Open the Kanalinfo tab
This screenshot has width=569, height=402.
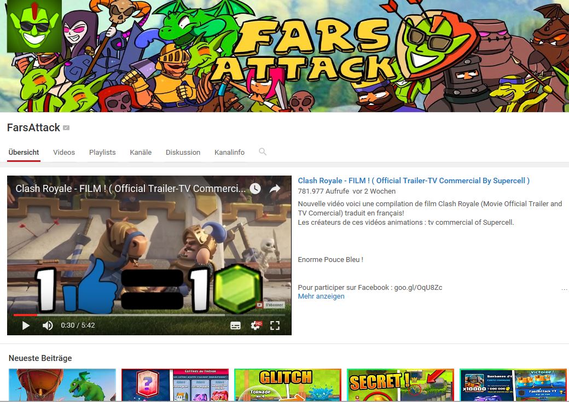coord(229,153)
